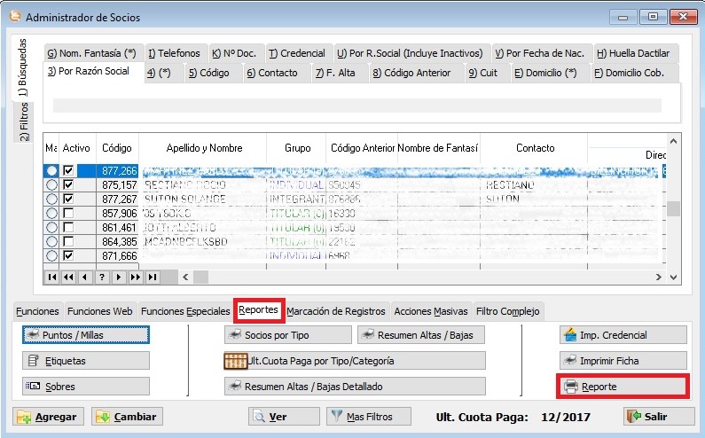Click the funnel icon on Mas Filtros
The height and width of the screenshot is (438, 705).
(335, 416)
